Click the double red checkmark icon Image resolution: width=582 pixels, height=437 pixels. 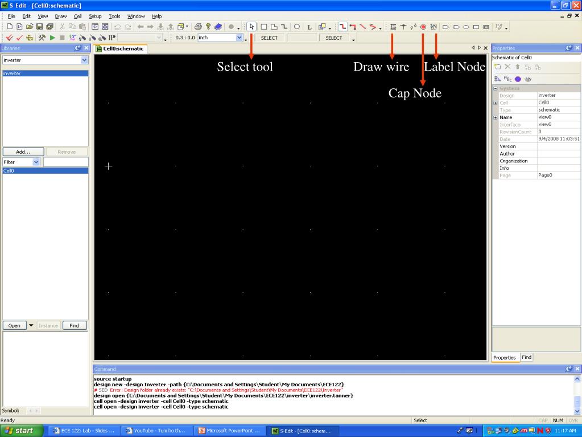tap(10, 38)
